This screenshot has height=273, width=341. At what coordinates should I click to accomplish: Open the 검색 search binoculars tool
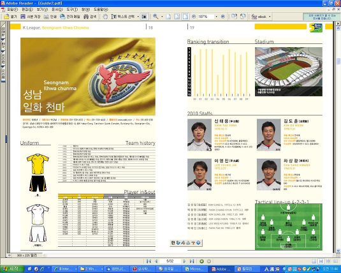91,17
